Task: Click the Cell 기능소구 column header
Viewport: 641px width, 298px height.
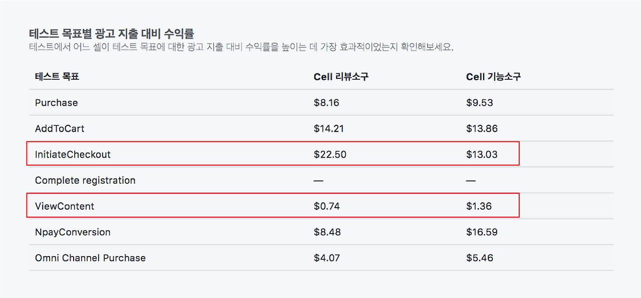Action: (493, 77)
